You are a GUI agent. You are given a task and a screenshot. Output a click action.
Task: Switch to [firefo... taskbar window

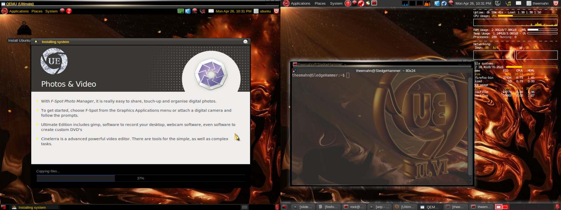tap(329, 207)
